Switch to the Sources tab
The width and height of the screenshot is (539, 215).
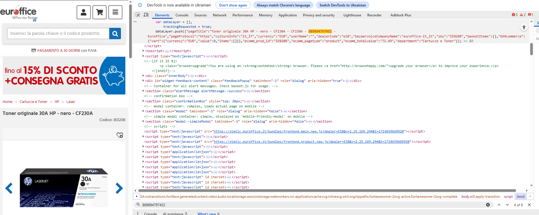[x=201, y=15]
